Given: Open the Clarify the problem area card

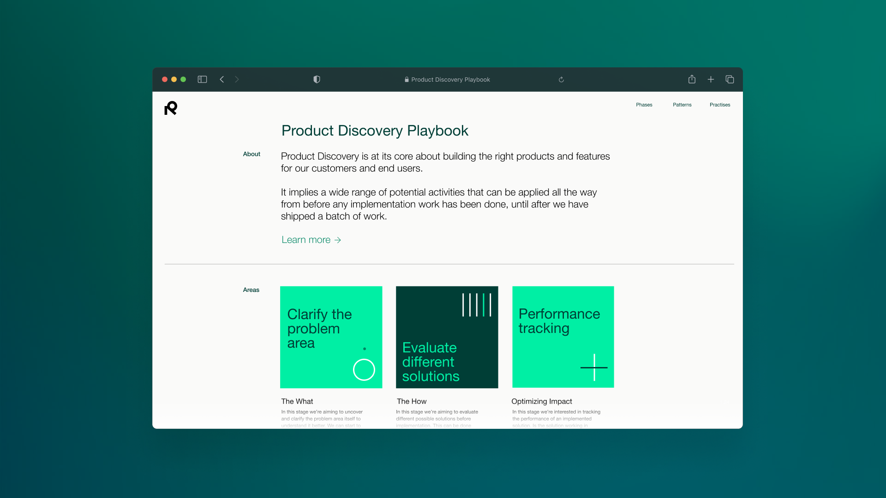Looking at the screenshot, I should click(331, 337).
